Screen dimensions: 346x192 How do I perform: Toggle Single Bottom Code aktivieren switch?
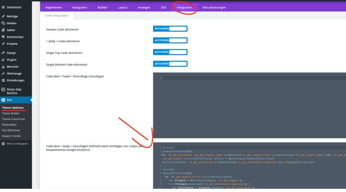pos(170,63)
